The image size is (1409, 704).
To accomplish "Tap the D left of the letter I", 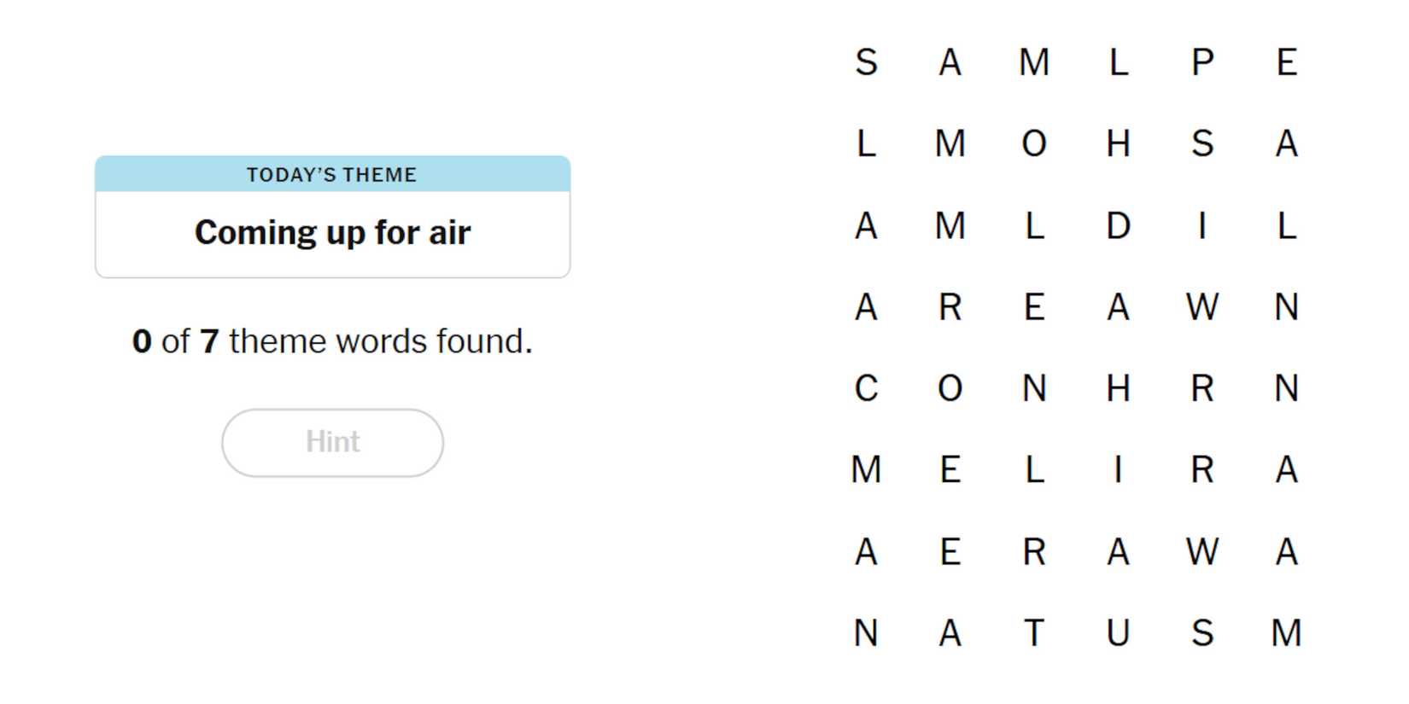I will click(x=1118, y=226).
